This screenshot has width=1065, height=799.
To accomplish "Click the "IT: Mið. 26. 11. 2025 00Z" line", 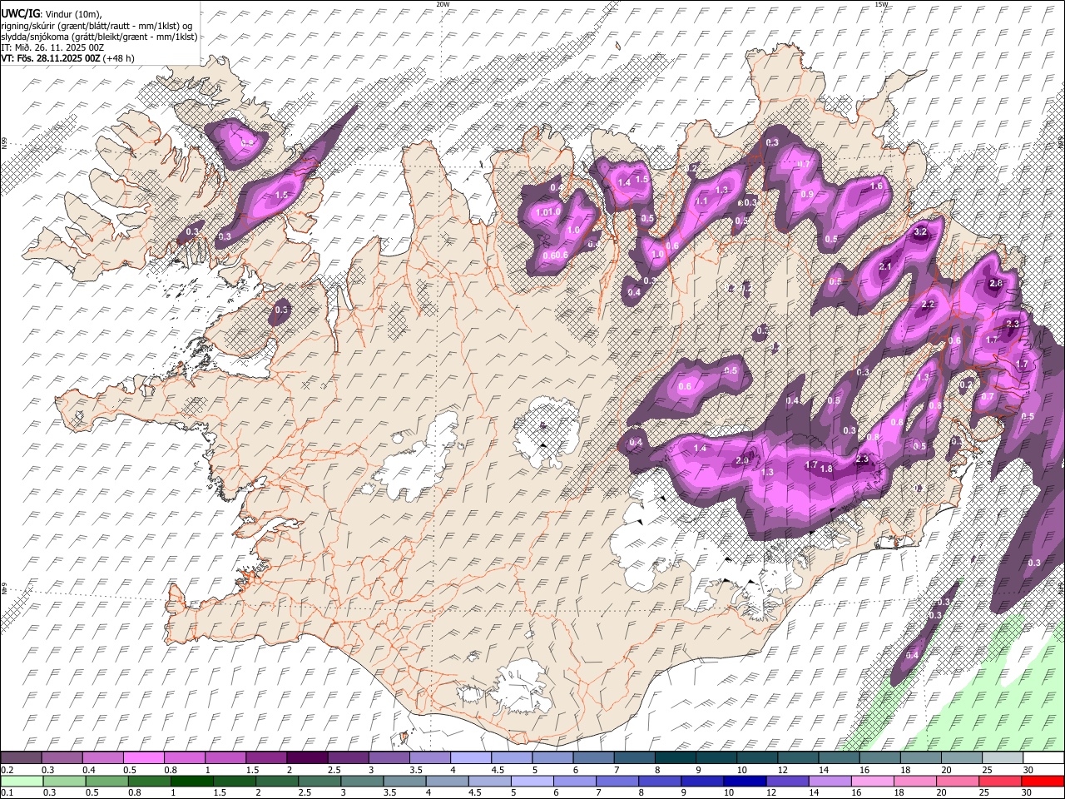I will click(x=52, y=47).
